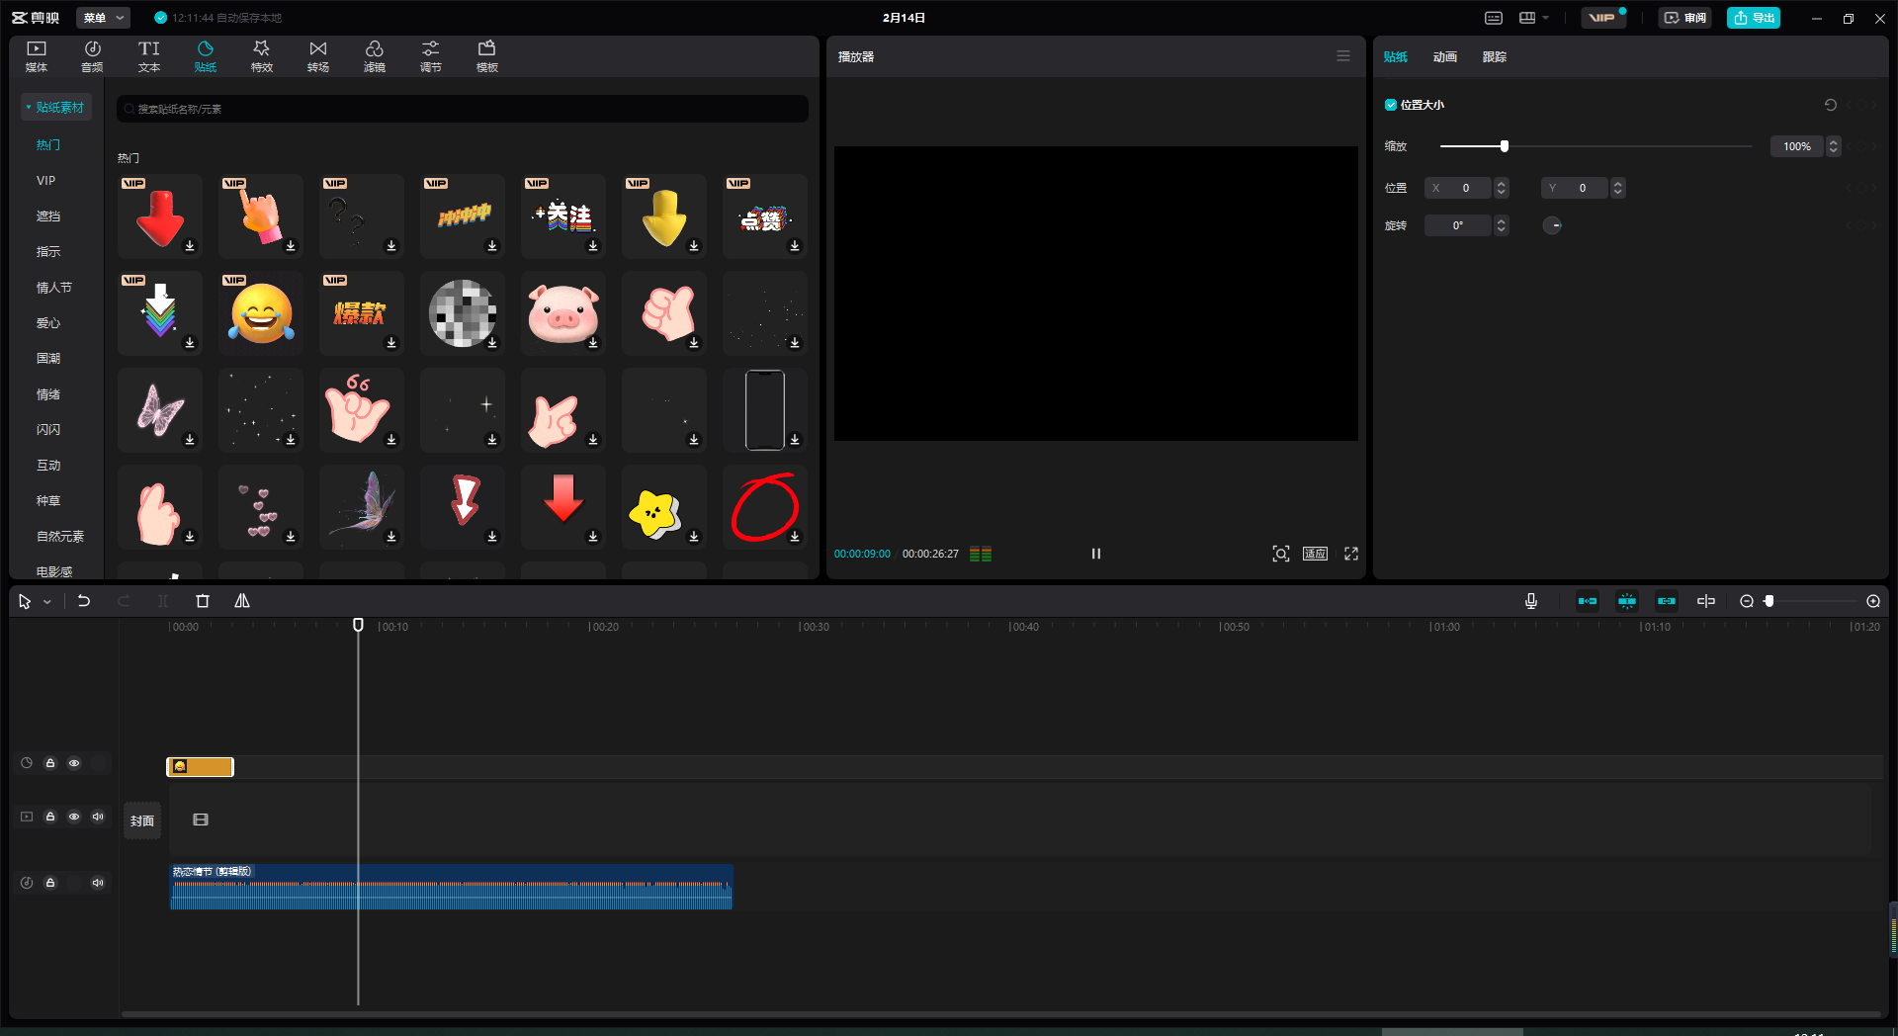Select the 遮挡 sticker category

pos(48,216)
